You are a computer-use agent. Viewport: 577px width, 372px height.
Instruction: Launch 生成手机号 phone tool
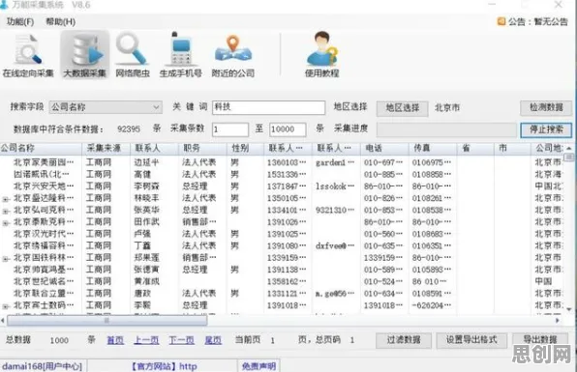point(181,55)
